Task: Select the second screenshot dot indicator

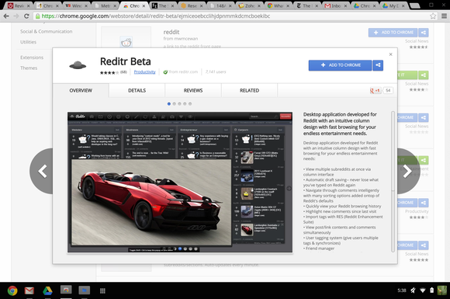Action: [175, 104]
